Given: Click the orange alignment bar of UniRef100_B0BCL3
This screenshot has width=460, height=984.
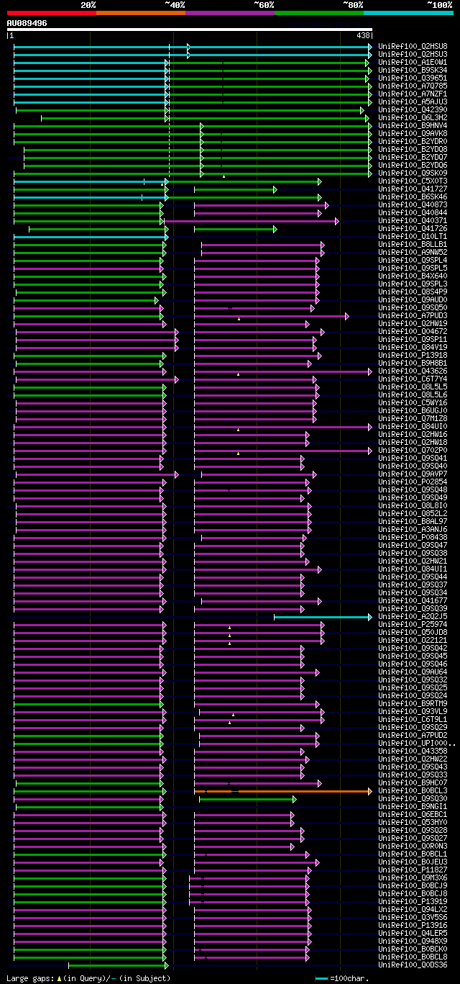Looking at the screenshot, I should [283, 791].
